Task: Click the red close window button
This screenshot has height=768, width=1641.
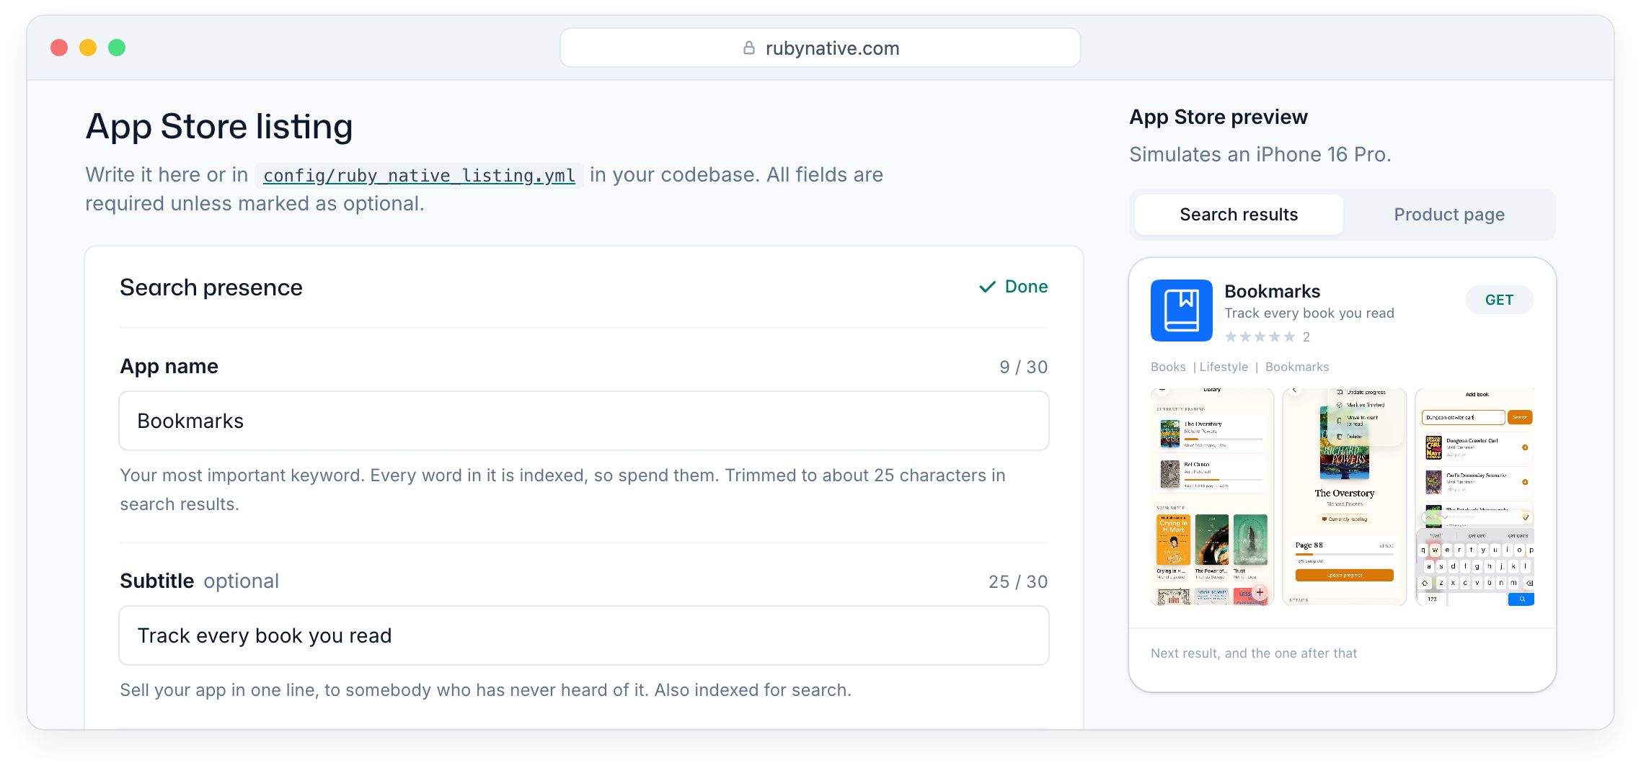Action: click(x=59, y=48)
